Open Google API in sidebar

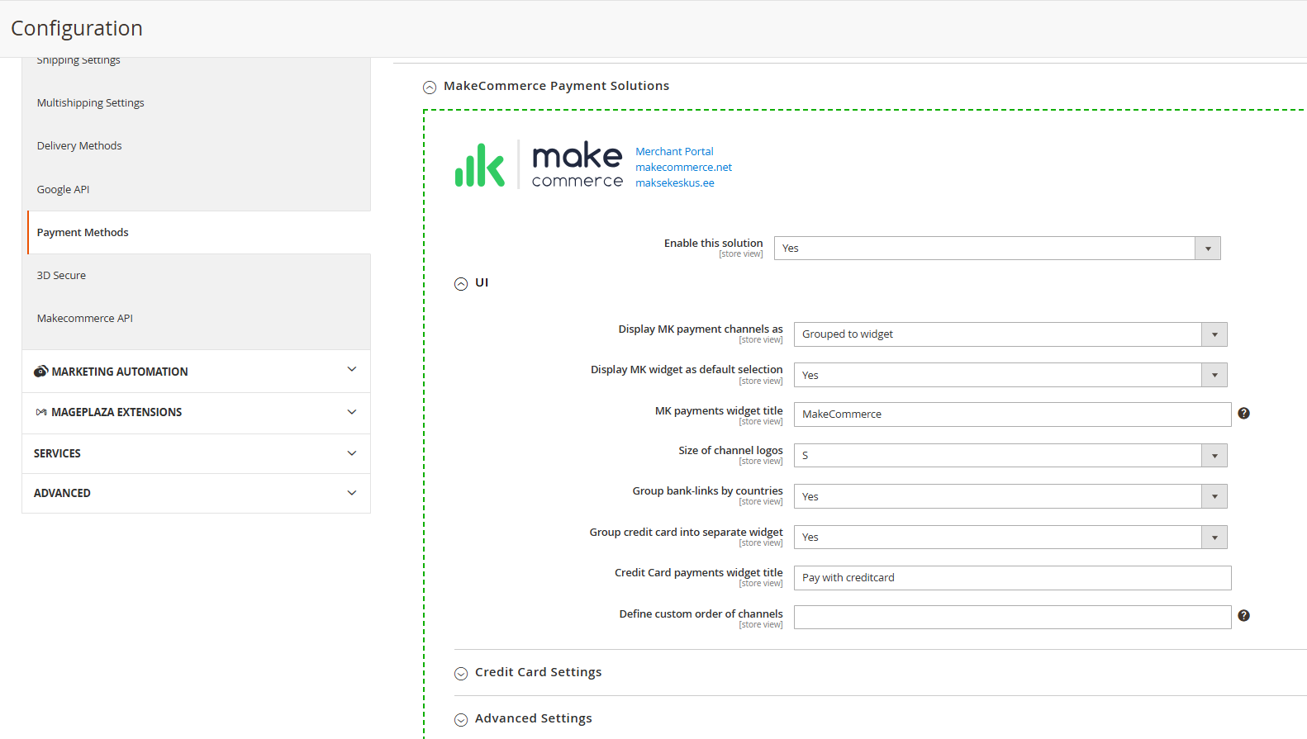pyautogui.click(x=63, y=190)
